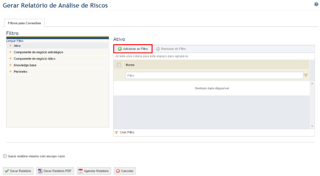This screenshot has height=176, width=320.
Task: Click the green plus icon of Adicionar ao Filtro
Action: pyautogui.click(x=120, y=49)
